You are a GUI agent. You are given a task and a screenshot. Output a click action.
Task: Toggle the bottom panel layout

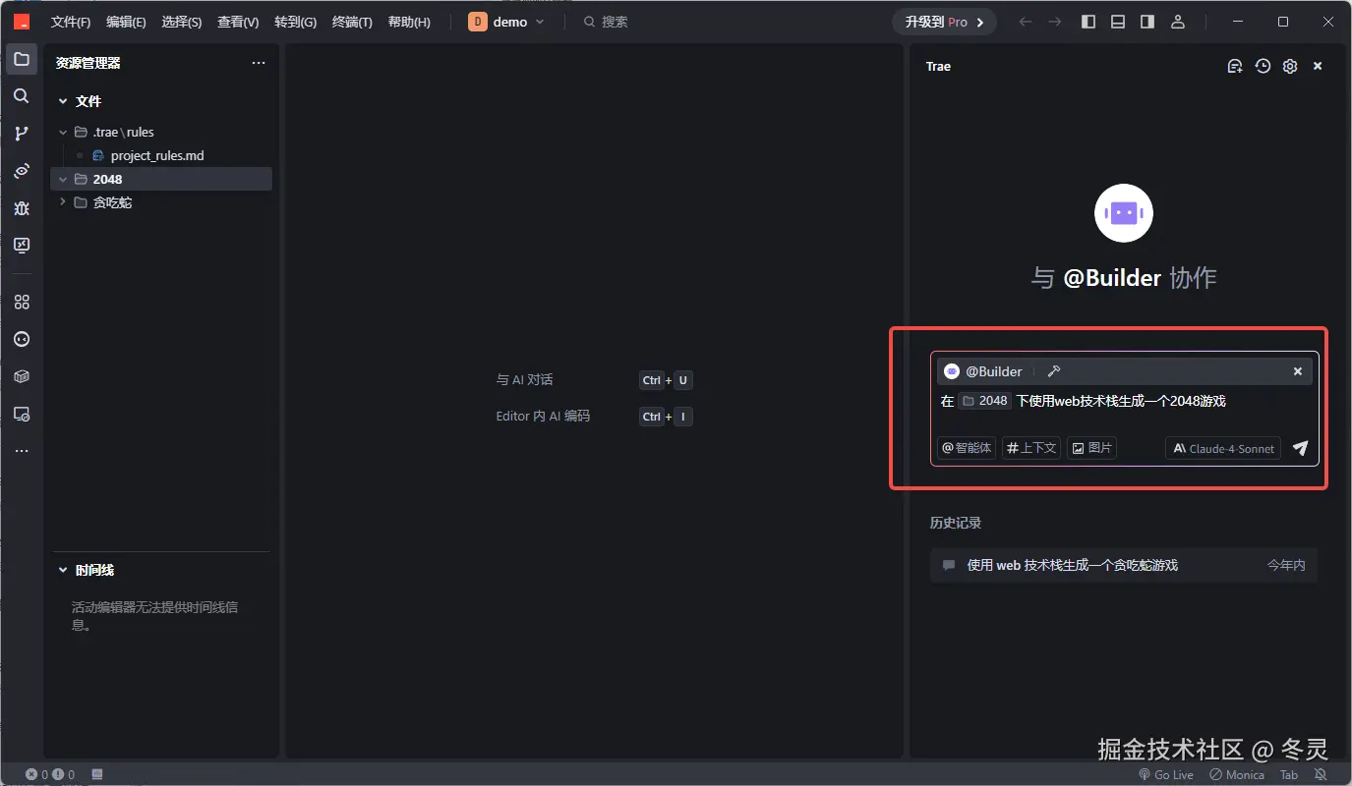[1118, 22]
